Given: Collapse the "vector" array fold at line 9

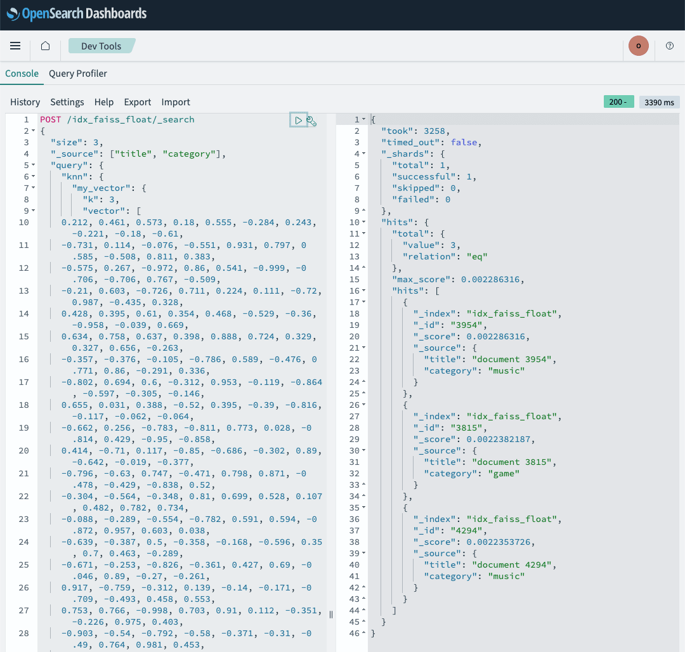Looking at the screenshot, I should pos(34,211).
